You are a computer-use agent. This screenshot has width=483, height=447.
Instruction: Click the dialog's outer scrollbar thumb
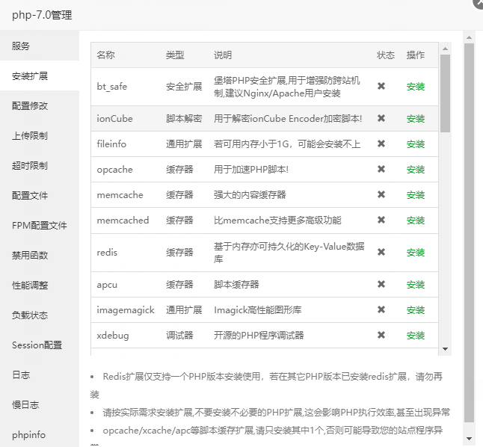469,233
